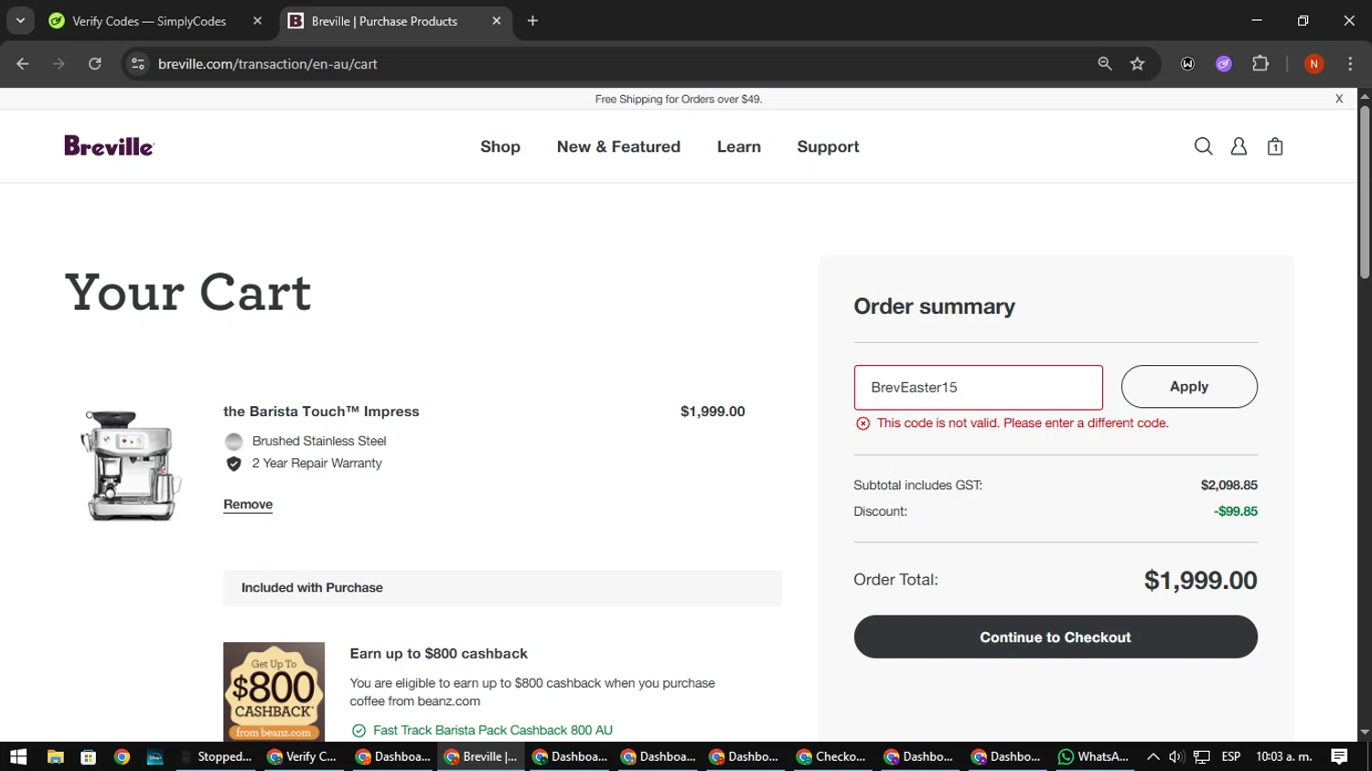
Task: Switch to the Verify Codes — SimplyCodes tab
Action: point(150,21)
